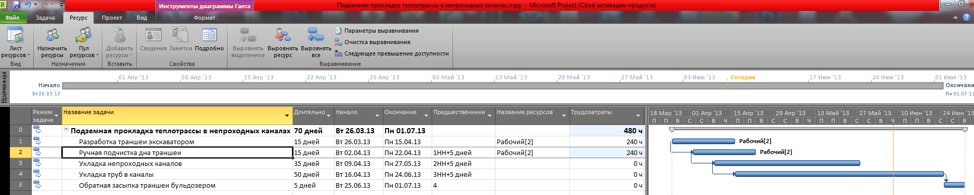Click Выровнять выделенное
This screenshot has width=974, height=195.
(x=248, y=43)
